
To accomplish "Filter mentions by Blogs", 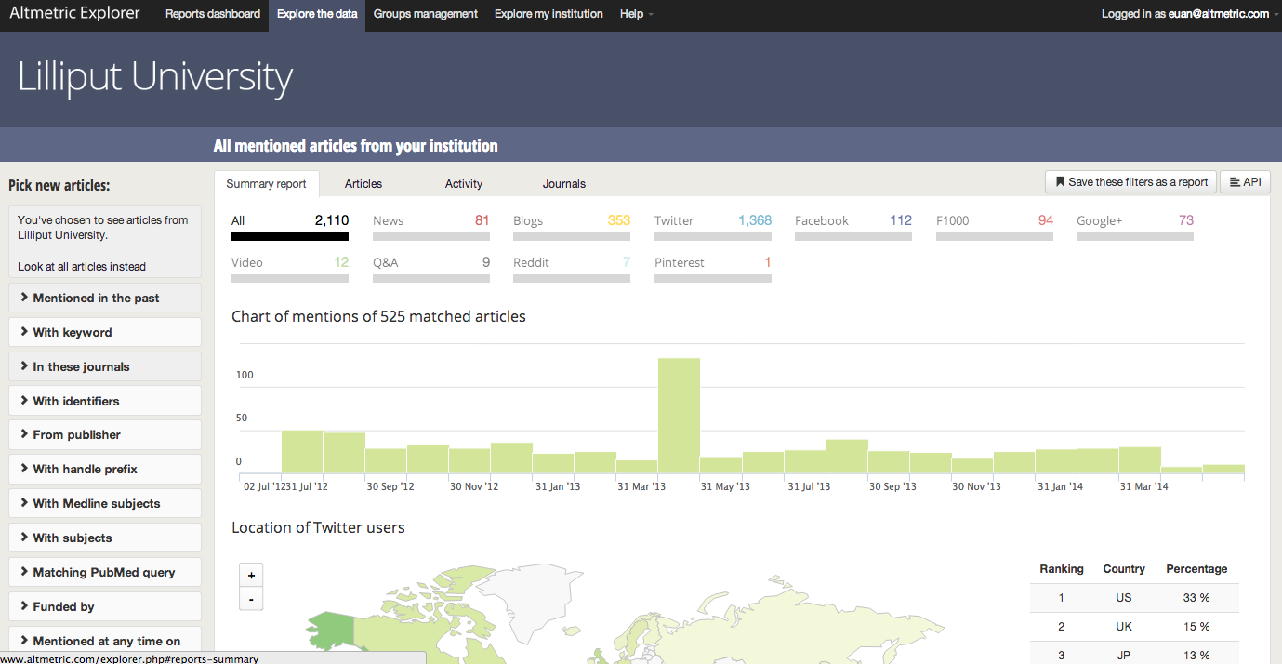I will click(572, 226).
